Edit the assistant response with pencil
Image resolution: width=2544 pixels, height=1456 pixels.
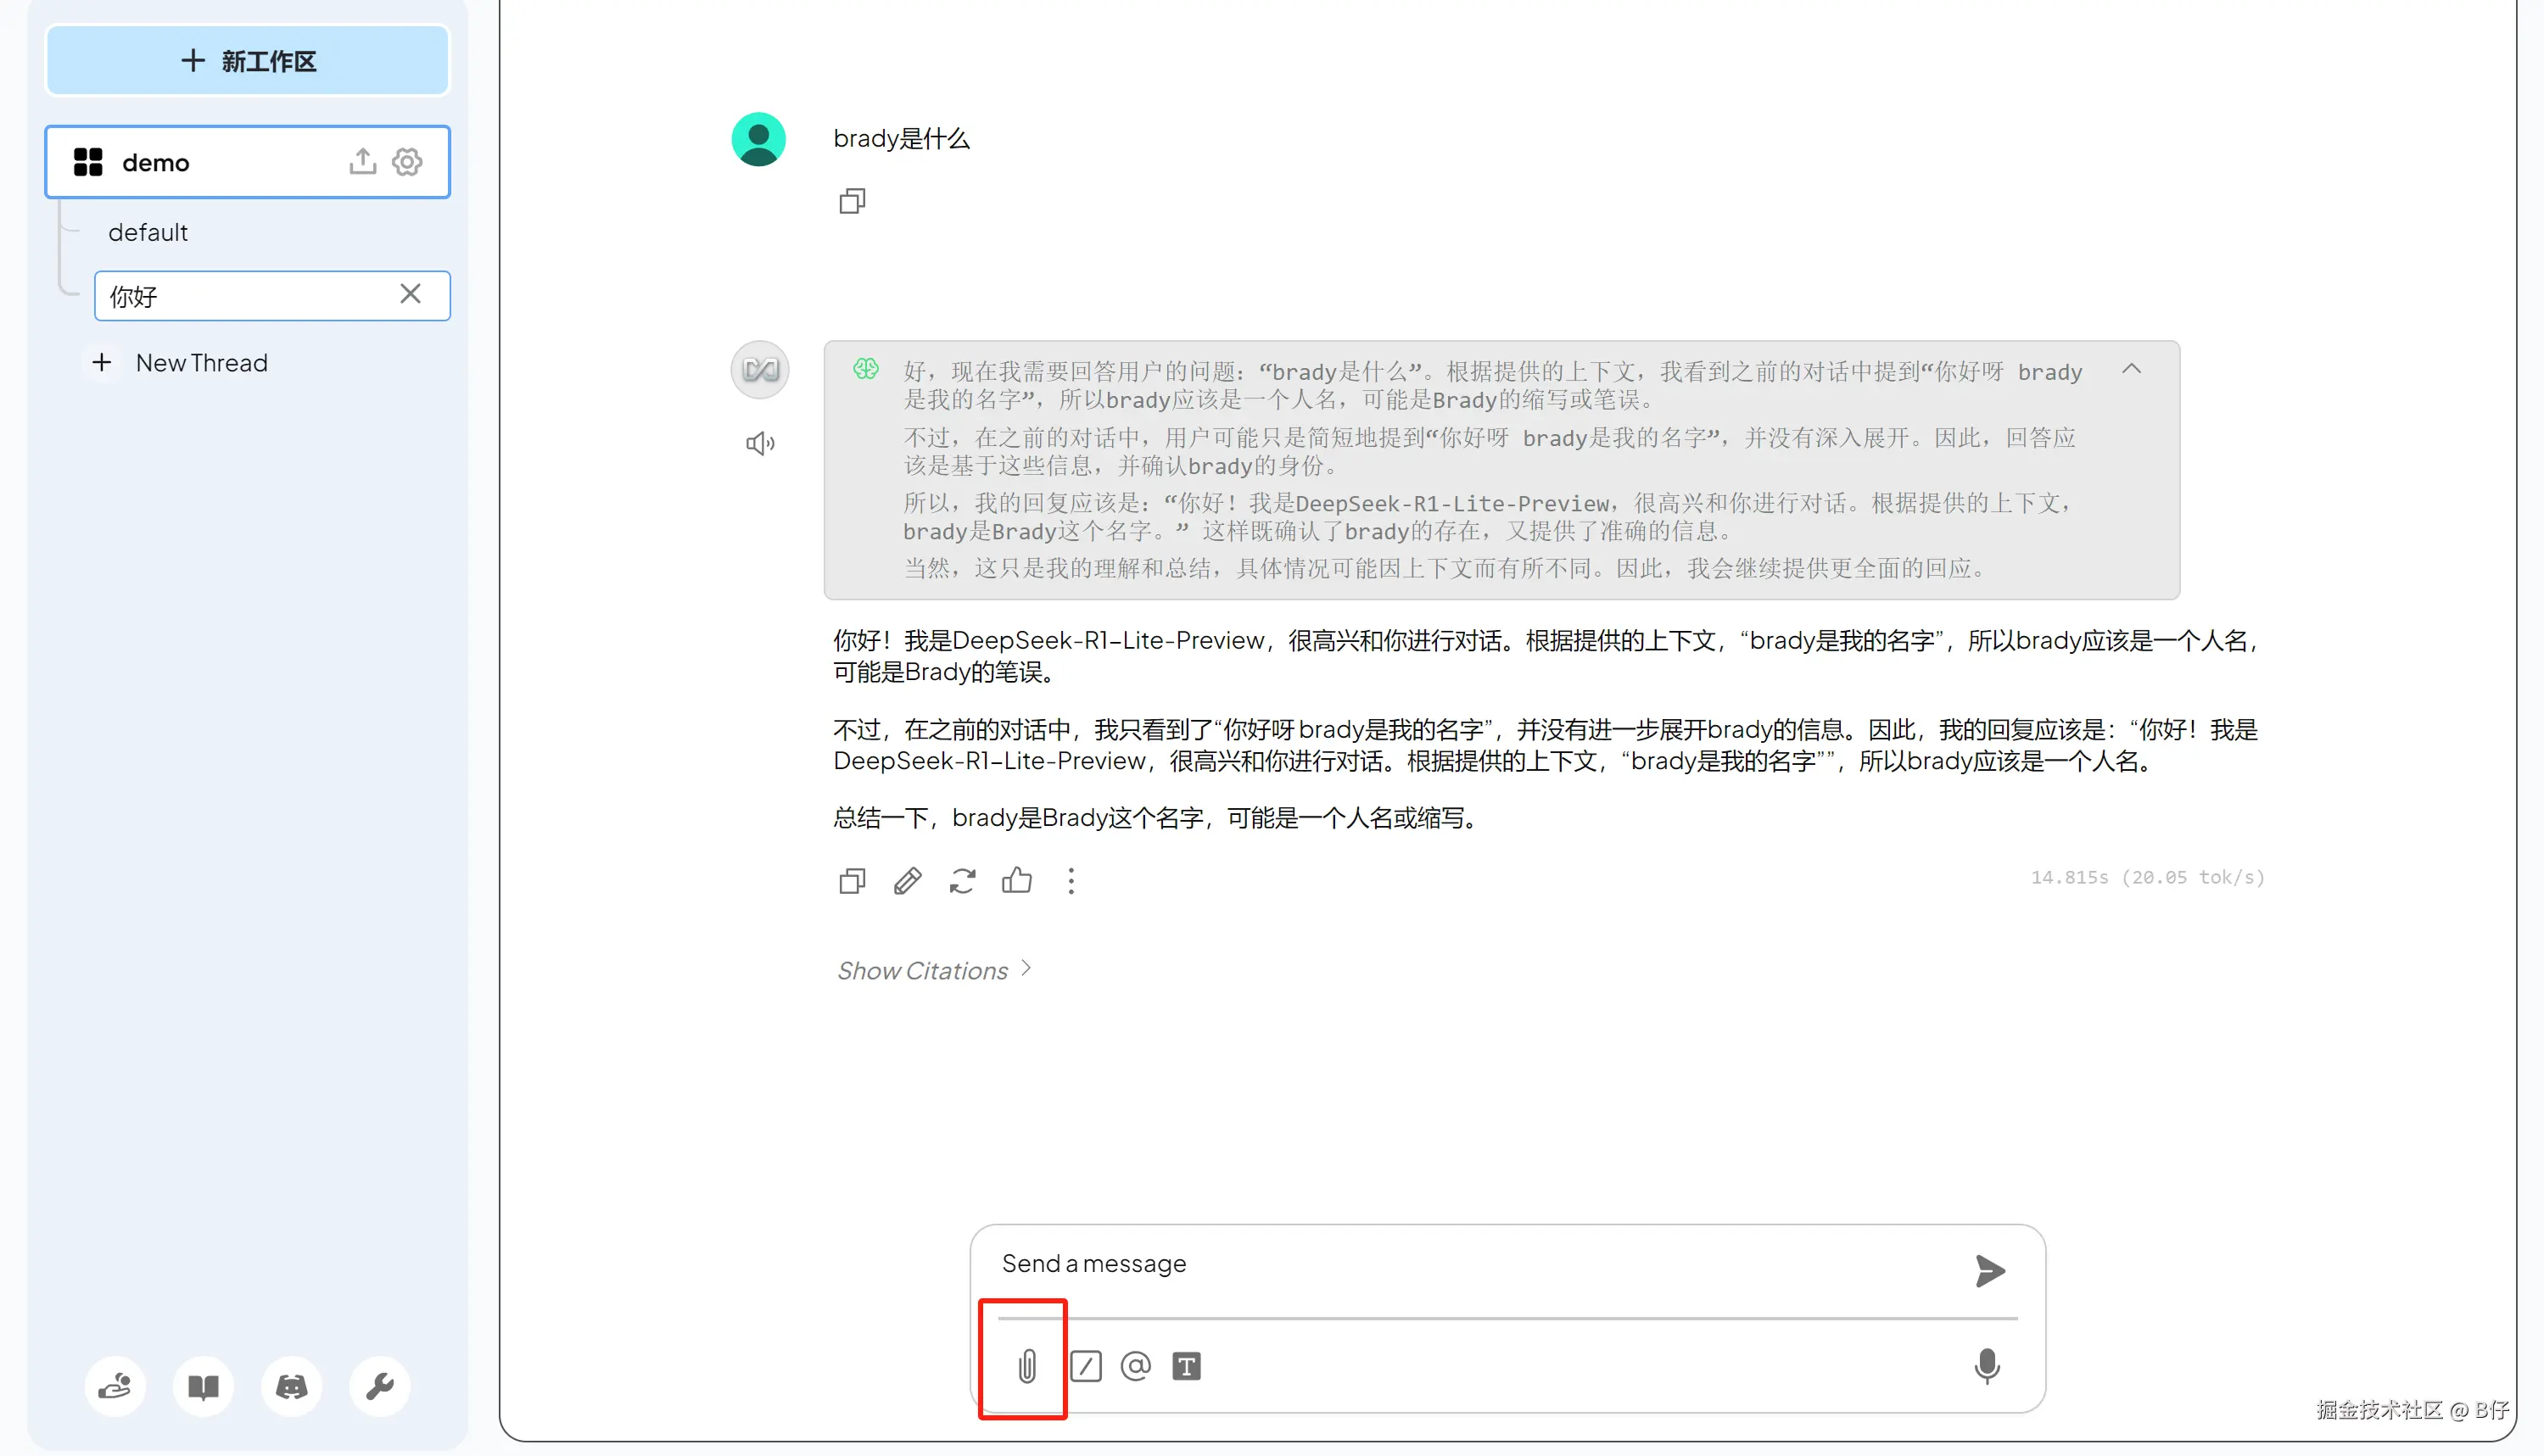(x=908, y=881)
